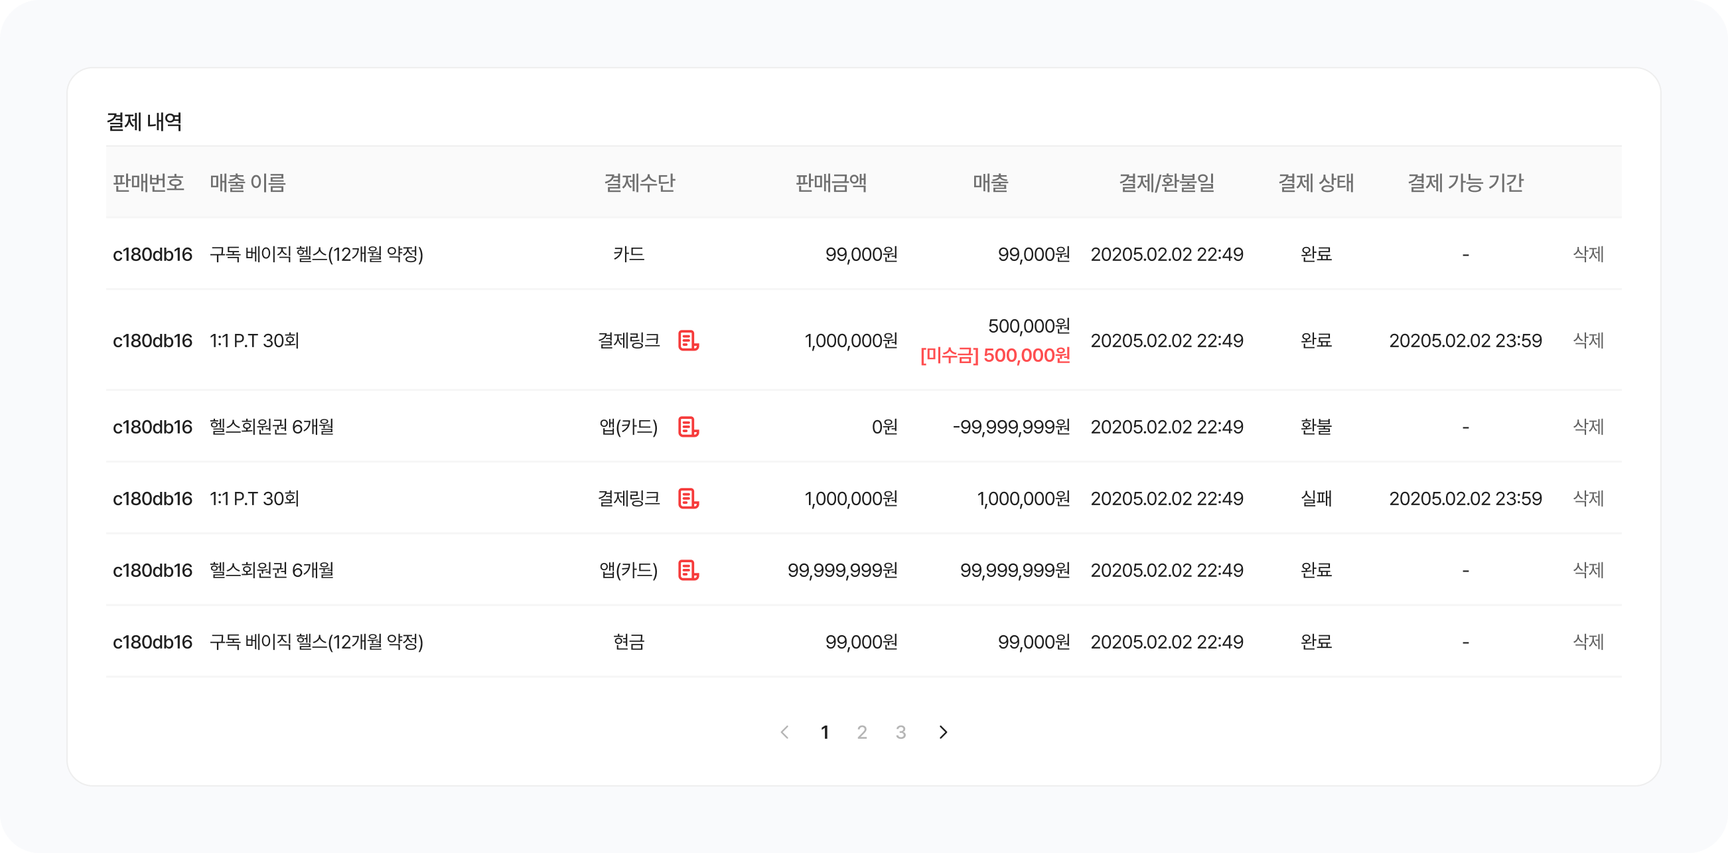This screenshot has height=853, width=1728.
Task: Click the 판매금액 column header
Action: 830,183
